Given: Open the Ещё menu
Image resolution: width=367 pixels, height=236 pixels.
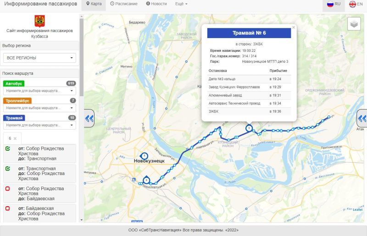Looking at the screenshot, I should pos(181,4).
